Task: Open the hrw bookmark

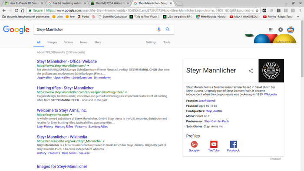Action: point(70,16)
